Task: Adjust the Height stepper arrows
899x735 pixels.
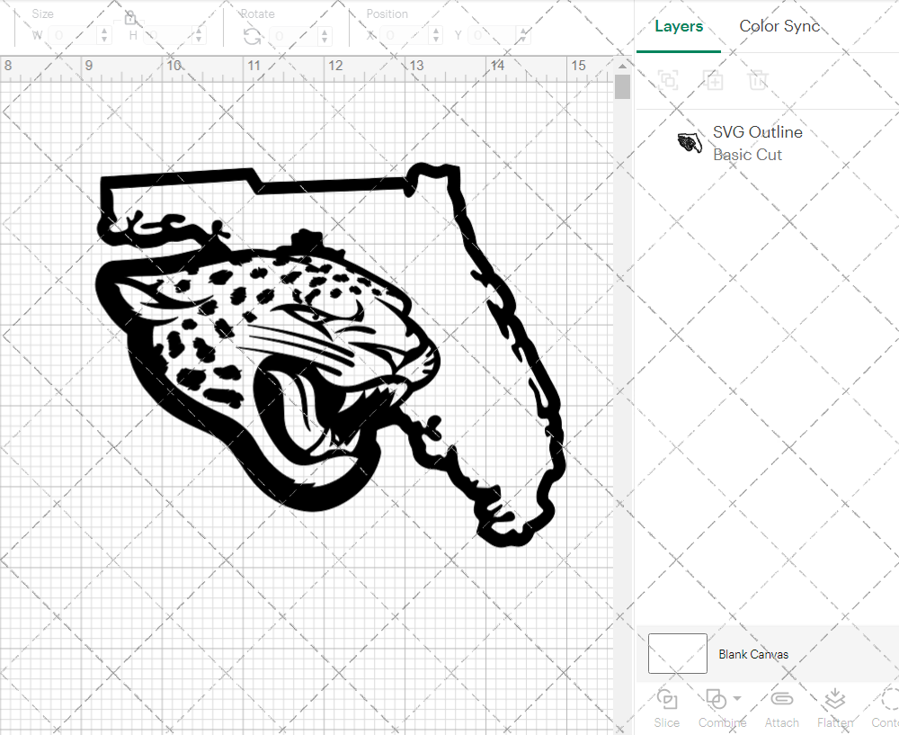Action: tap(199, 36)
